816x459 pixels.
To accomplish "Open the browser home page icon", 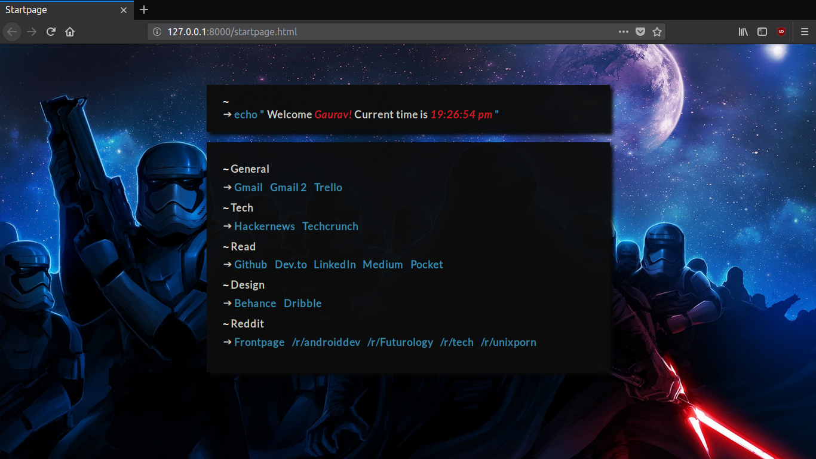I will 70,32.
